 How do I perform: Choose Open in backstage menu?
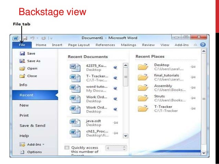[28, 68]
